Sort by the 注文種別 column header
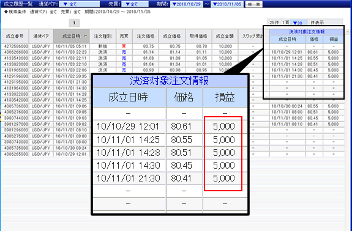The height and width of the screenshot is (231, 352). point(103,36)
